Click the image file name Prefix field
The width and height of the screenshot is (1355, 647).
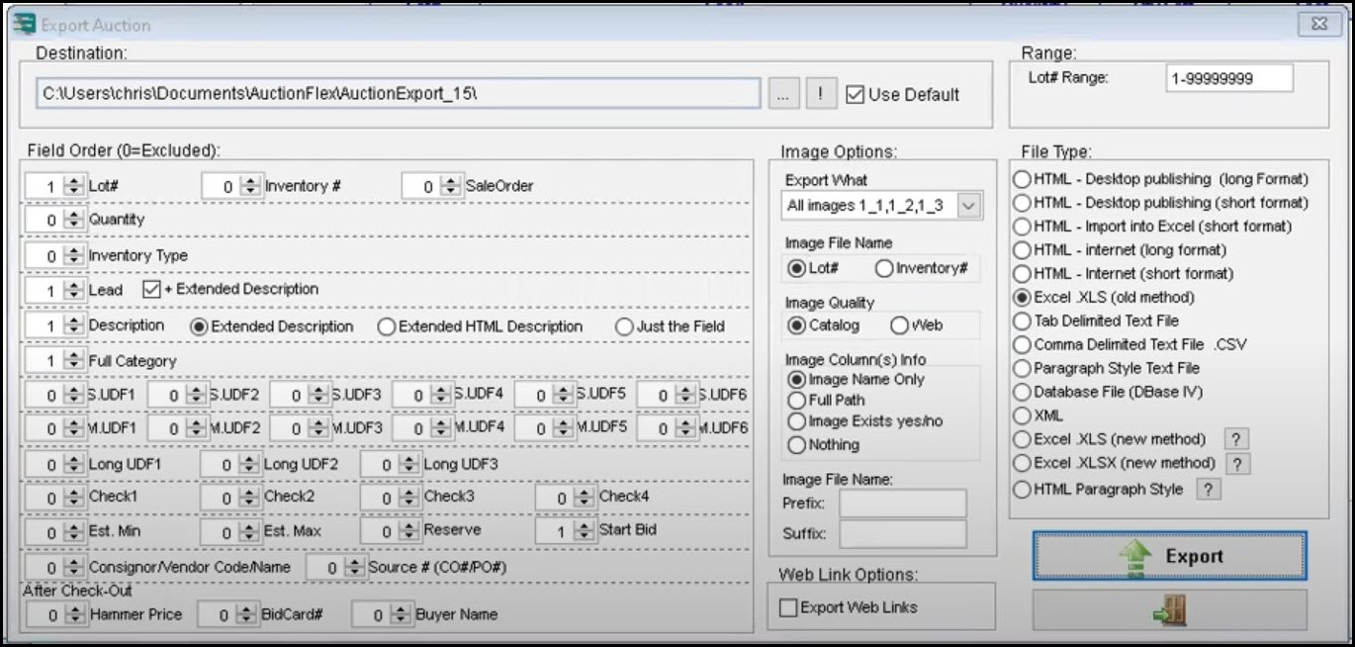(x=903, y=503)
